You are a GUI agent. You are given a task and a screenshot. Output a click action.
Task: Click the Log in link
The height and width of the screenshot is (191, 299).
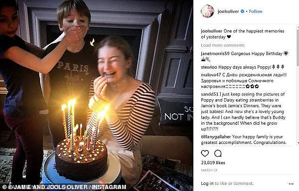pos(208,183)
